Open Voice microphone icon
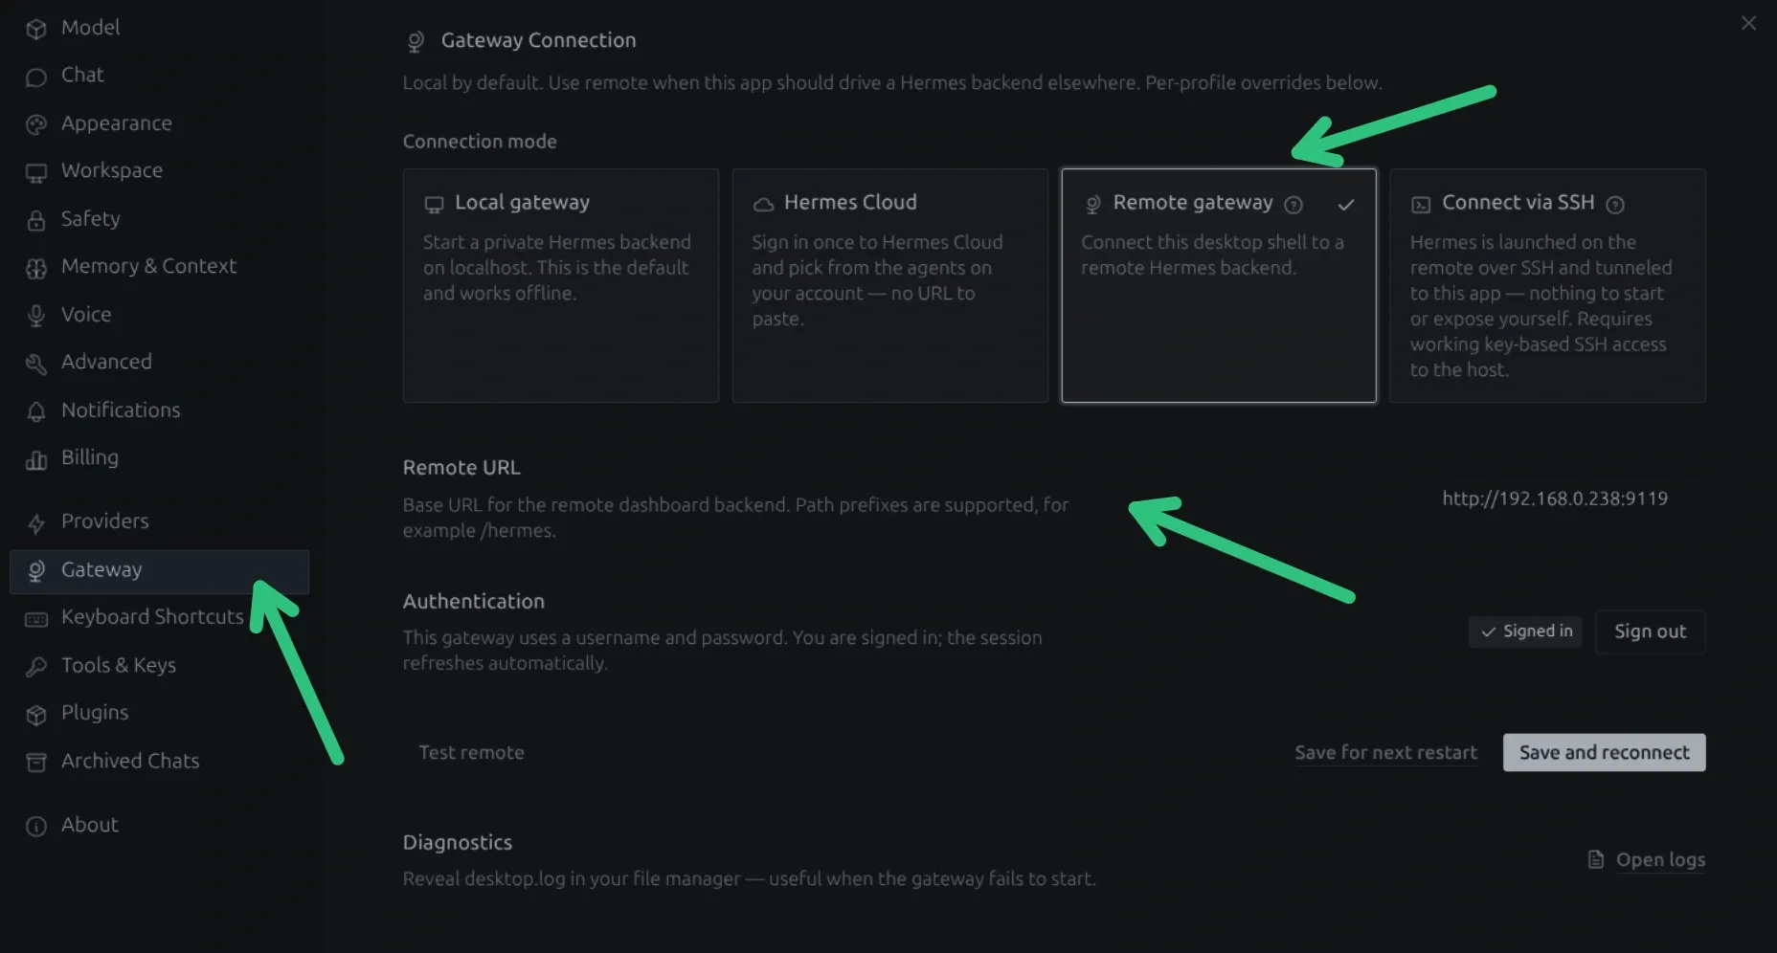The image size is (1777, 953). click(x=36, y=316)
